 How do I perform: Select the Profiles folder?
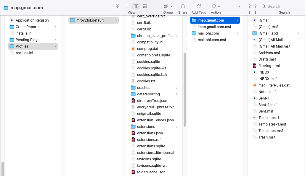click(x=33, y=46)
